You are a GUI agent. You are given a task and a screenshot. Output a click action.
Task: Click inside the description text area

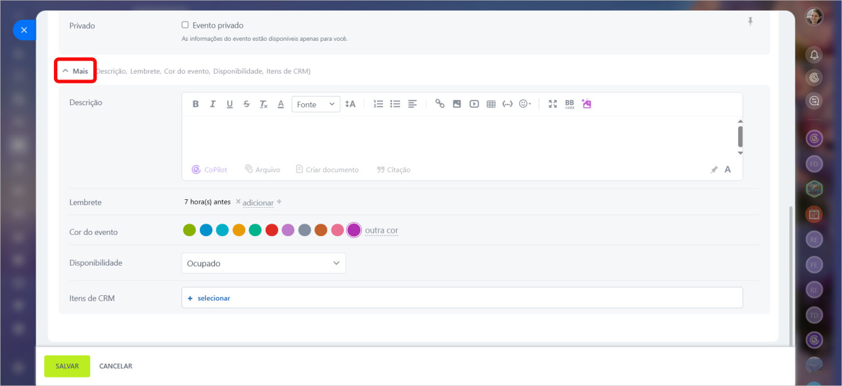tap(458, 137)
